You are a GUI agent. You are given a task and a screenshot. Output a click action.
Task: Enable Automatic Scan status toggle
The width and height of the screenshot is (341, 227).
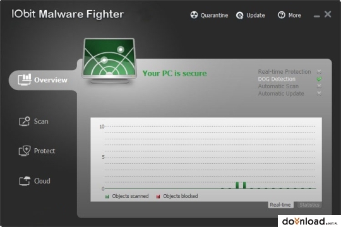click(319, 86)
